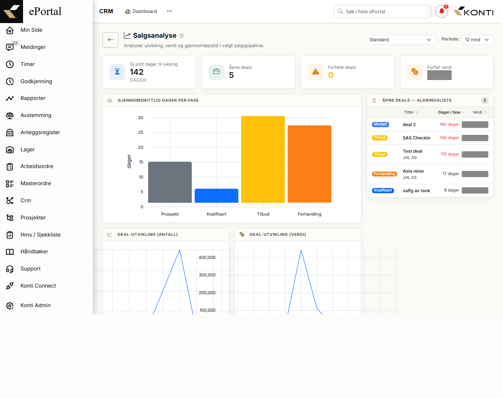Open Timer from the sidebar
The width and height of the screenshot is (503, 398).
28,64
